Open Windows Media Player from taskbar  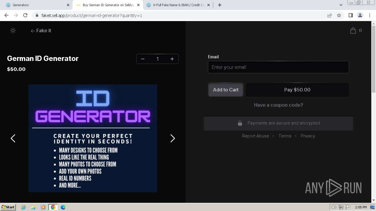43,207
